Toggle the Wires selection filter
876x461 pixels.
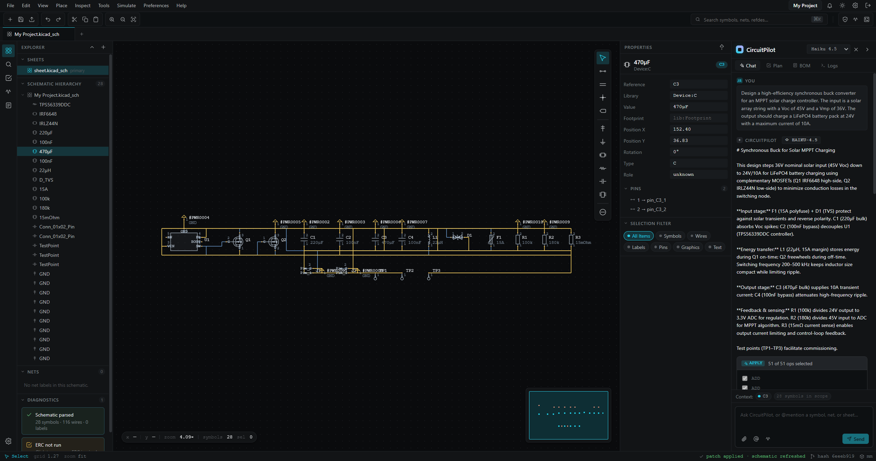tap(699, 236)
